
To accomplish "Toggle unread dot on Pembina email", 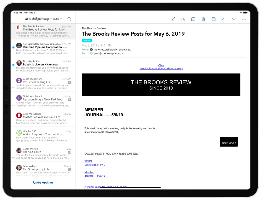I will tap(13, 47).
